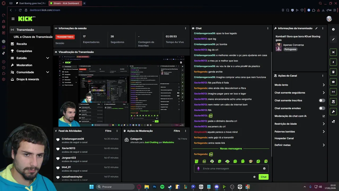Open Feed de Atividades three-dot menu
Screen dimensions: 339x191
pos(117,131)
